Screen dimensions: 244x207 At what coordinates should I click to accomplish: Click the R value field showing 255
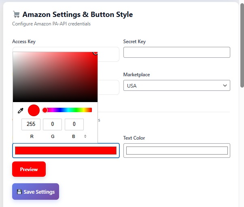[31, 124]
